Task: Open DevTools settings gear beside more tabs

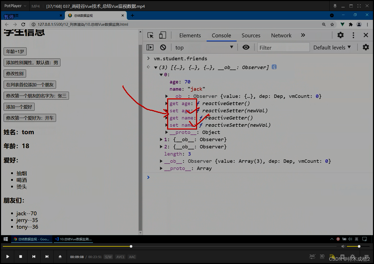Action: point(340,35)
